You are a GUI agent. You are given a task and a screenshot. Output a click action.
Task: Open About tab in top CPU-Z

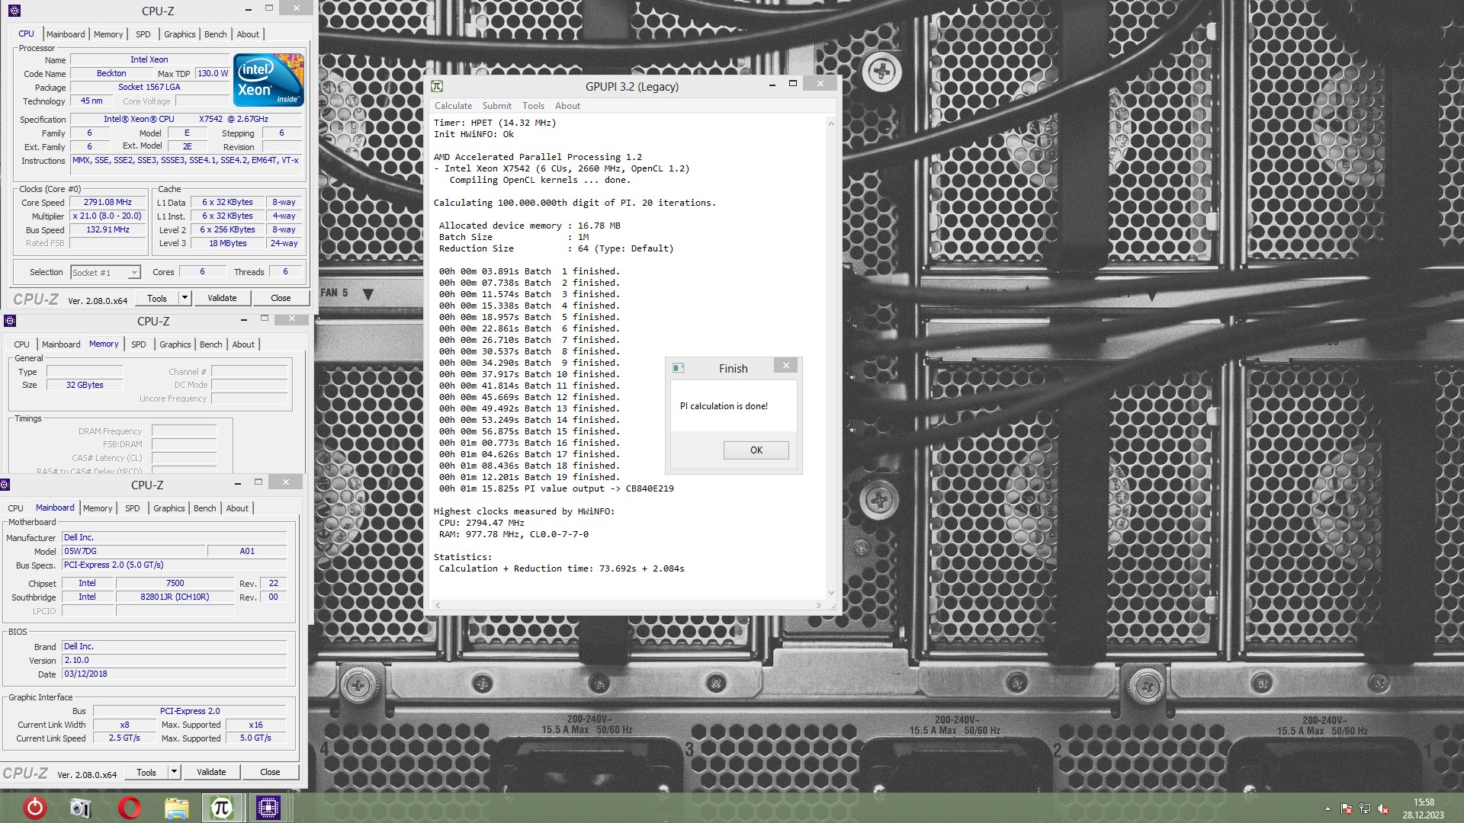coord(248,34)
